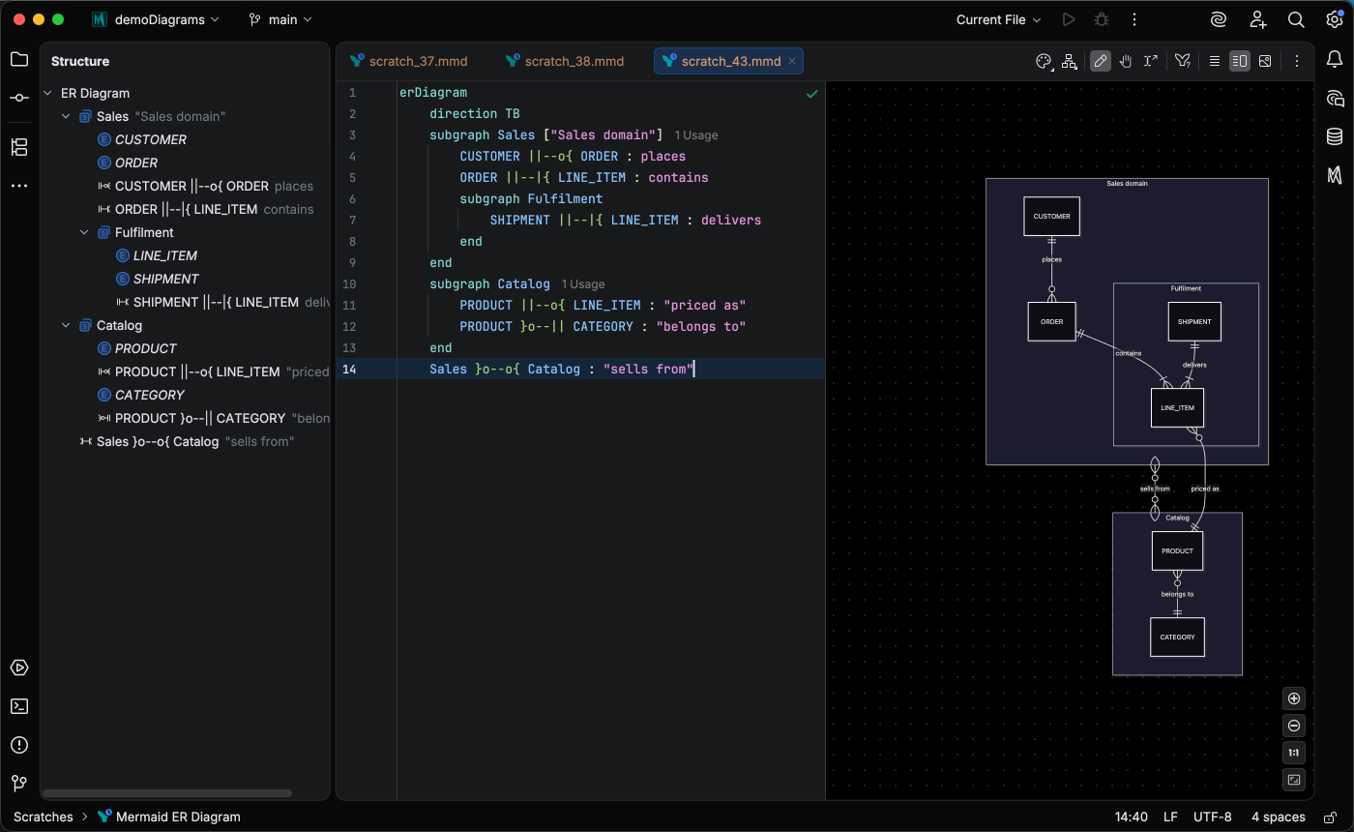Click the Scratches breadcrumb
This screenshot has height=832, width=1354.
44,817
